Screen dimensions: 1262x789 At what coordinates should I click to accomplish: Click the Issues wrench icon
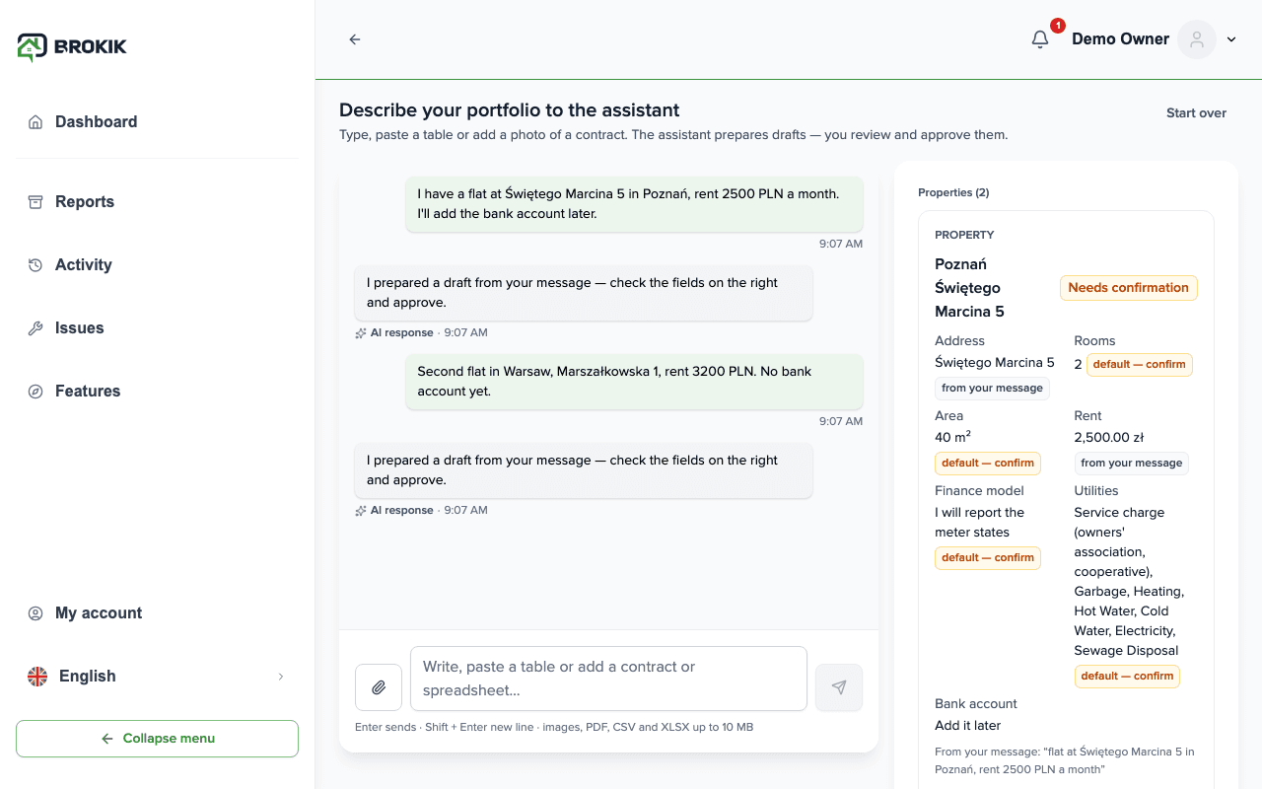coord(35,328)
